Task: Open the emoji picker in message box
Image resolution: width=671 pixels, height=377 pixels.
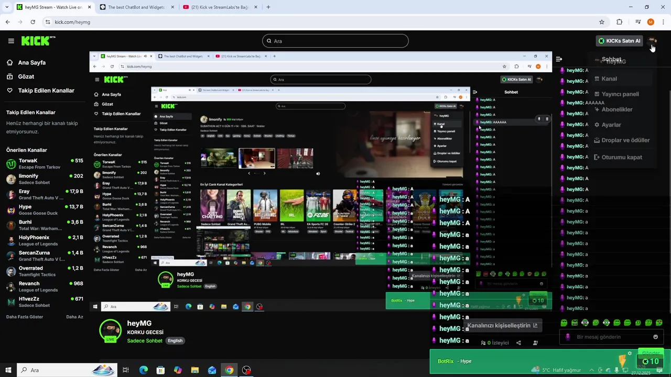Action: (x=655, y=337)
